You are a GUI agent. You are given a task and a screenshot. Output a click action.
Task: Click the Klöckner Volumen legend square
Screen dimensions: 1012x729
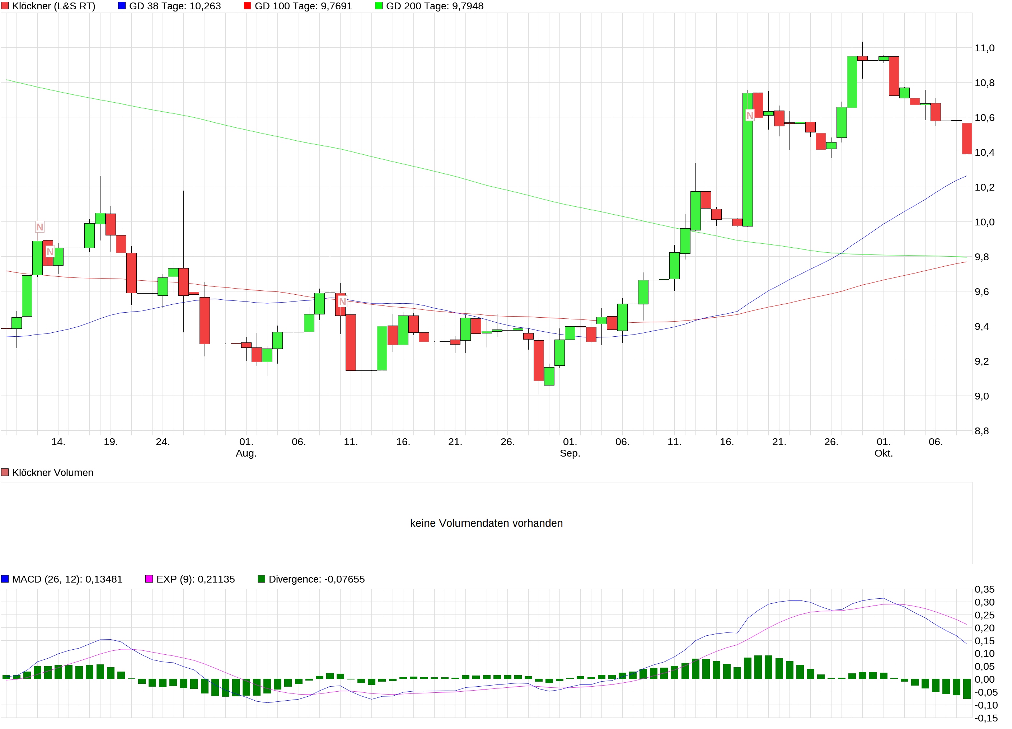coord(5,472)
